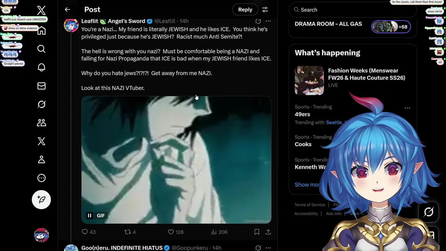Open the Home icon in sidebar
Viewport: 446px width, 251px height.
[x=41, y=31]
